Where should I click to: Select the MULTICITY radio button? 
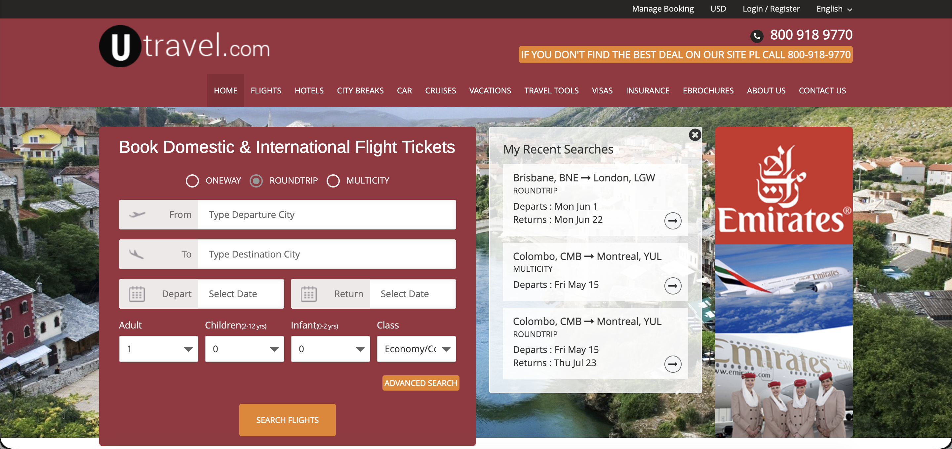(x=333, y=181)
